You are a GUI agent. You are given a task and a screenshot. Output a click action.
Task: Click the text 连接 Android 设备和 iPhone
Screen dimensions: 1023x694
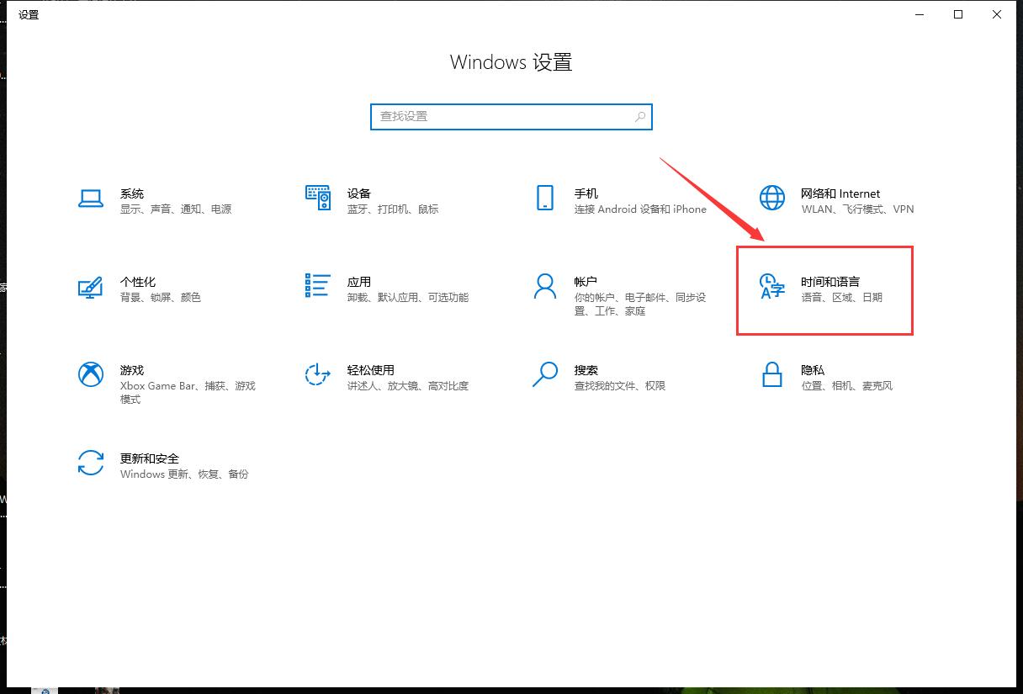tap(640, 209)
